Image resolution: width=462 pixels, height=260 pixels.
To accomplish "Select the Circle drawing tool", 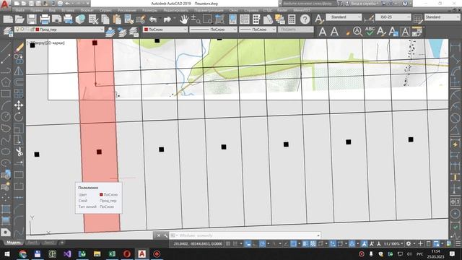I will (6, 117).
